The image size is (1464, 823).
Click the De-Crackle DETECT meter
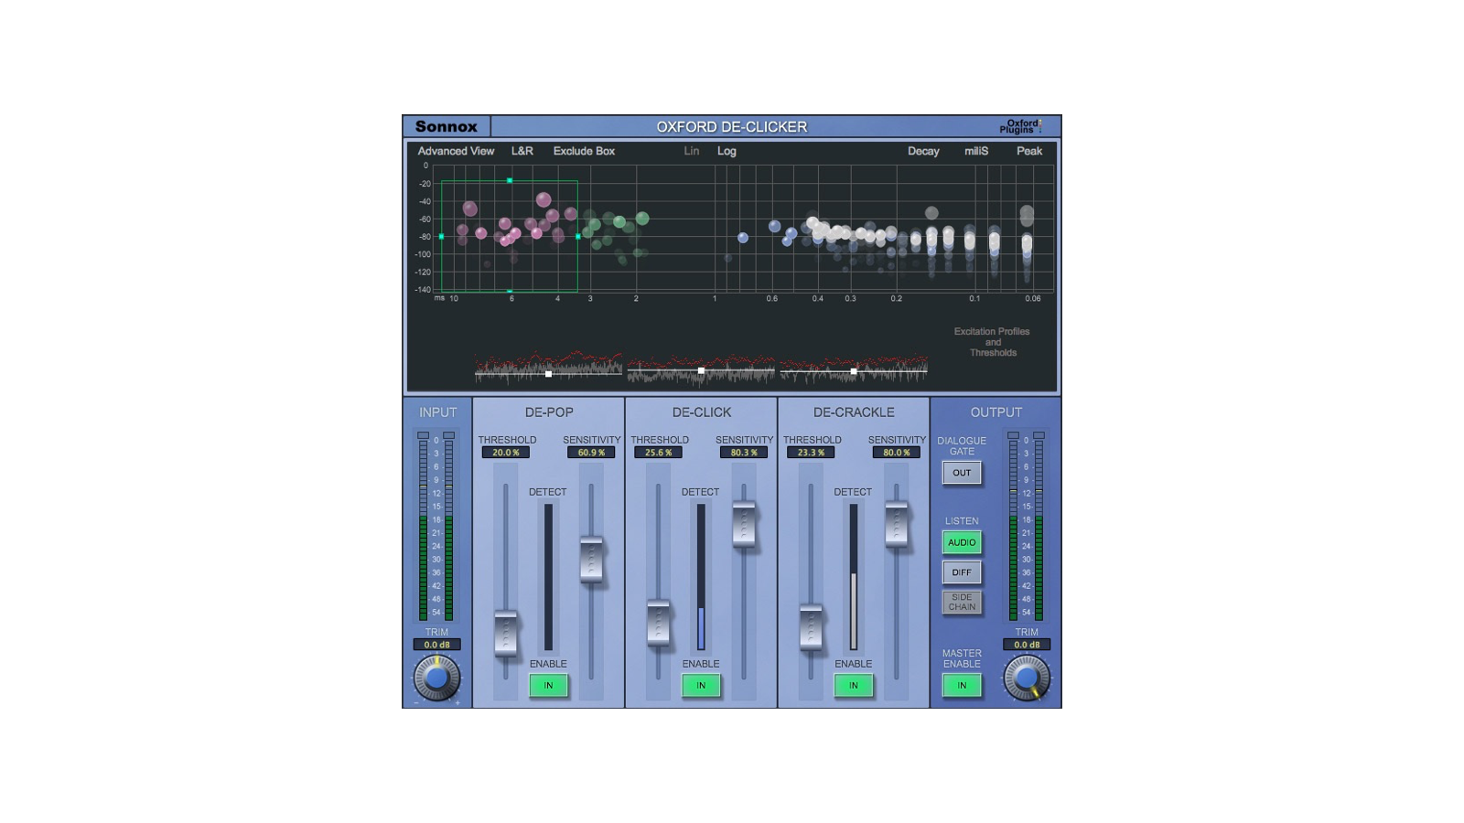click(854, 576)
